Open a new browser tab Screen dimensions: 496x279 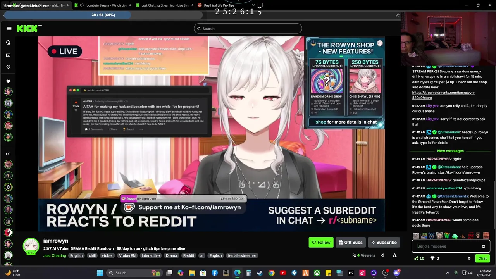262,5
